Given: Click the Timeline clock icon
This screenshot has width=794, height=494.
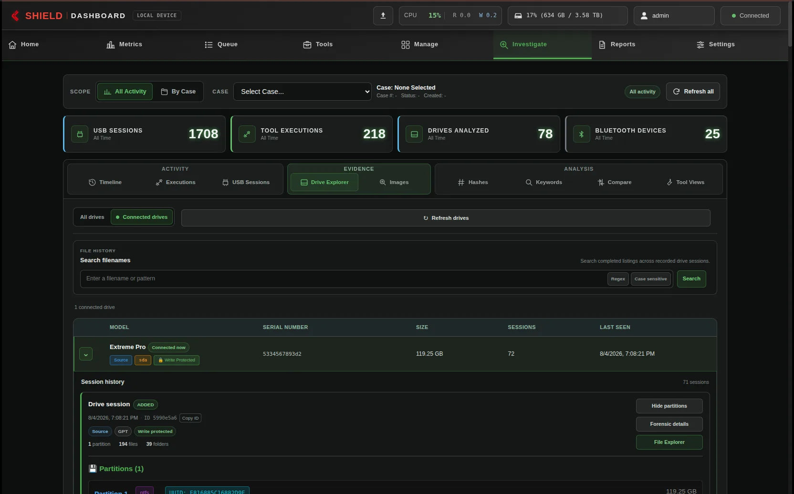Looking at the screenshot, I should [92, 182].
